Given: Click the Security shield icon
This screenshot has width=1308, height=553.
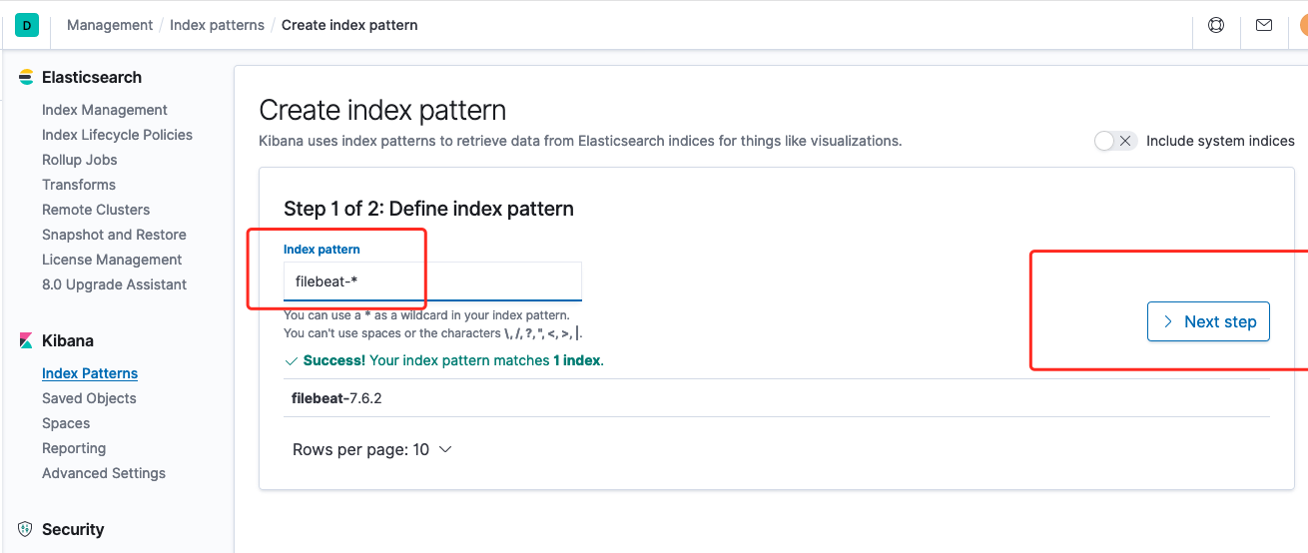Looking at the screenshot, I should click(x=26, y=530).
